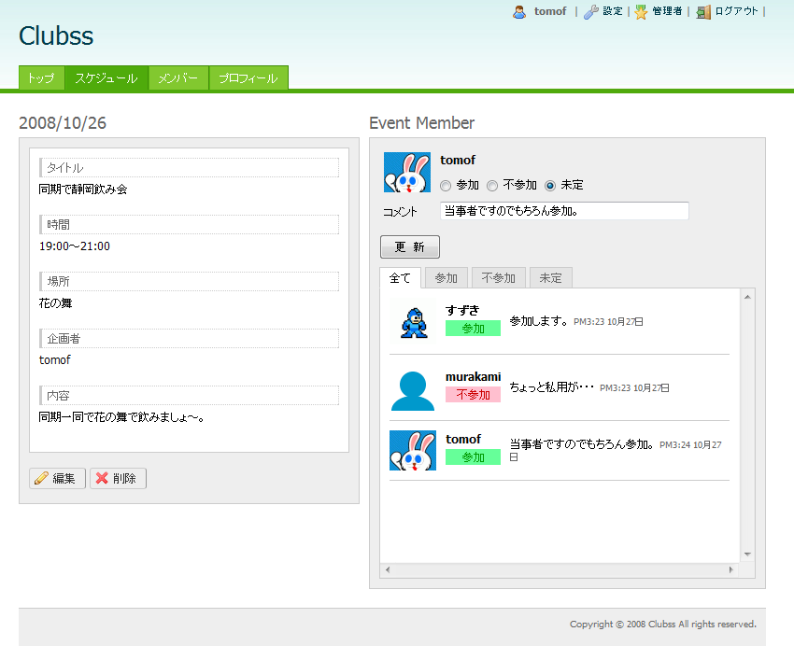Click すずき's blue robot avatar
This screenshot has width=794, height=646.
pyautogui.click(x=413, y=323)
